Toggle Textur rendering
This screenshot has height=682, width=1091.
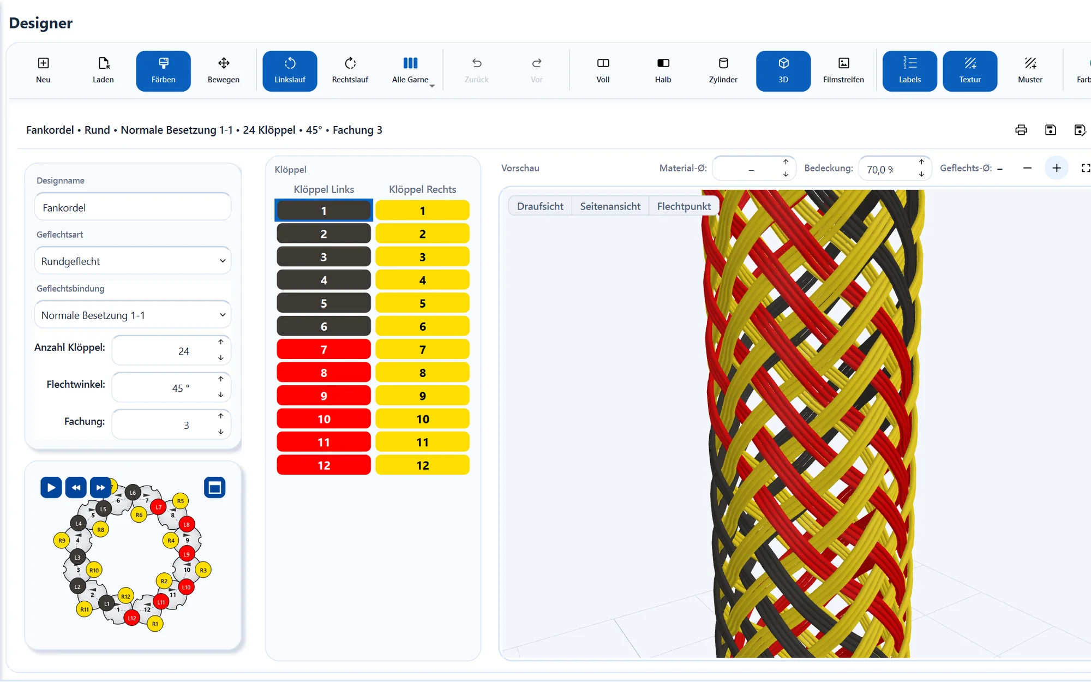point(970,71)
